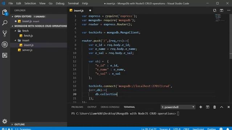Click Ln 20, Col 22 status entry
Image resolution: width=232 pixels, height=130 pixels.
[149, 129]
